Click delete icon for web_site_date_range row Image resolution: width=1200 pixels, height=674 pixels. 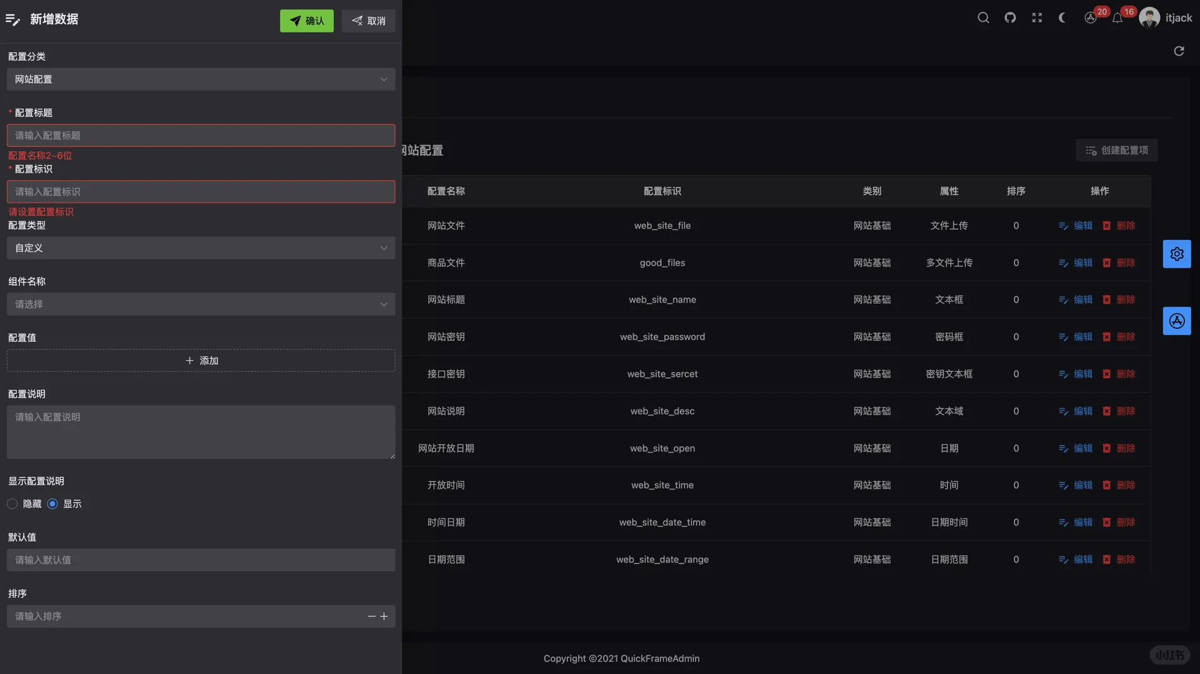(1107, 560)
